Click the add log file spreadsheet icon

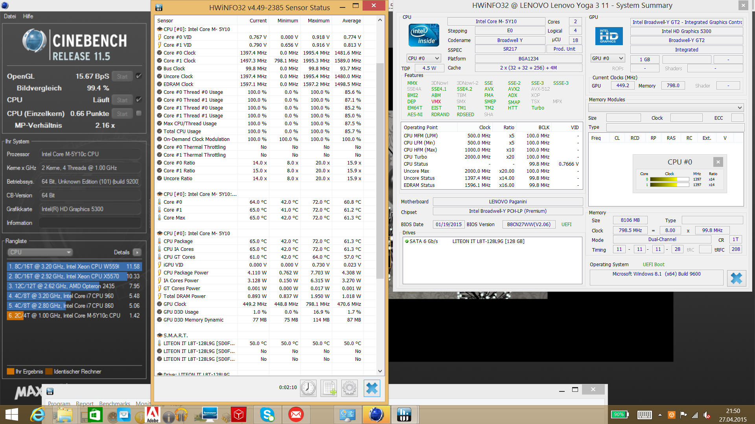329,388
